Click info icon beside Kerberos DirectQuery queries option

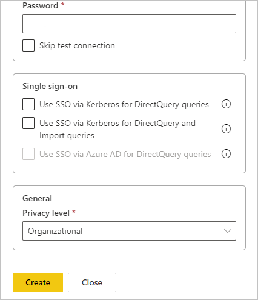click(226, 104)
